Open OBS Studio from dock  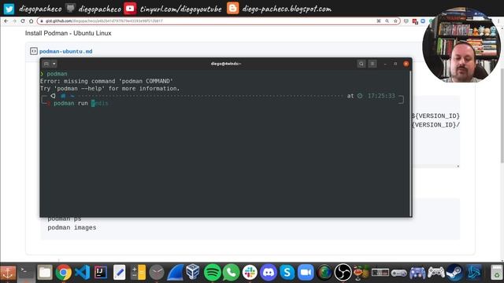343,272
